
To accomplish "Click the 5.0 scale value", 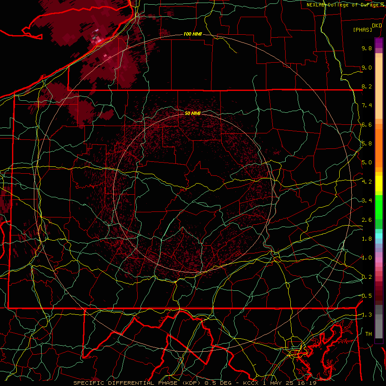I will [x=367, y=163].
